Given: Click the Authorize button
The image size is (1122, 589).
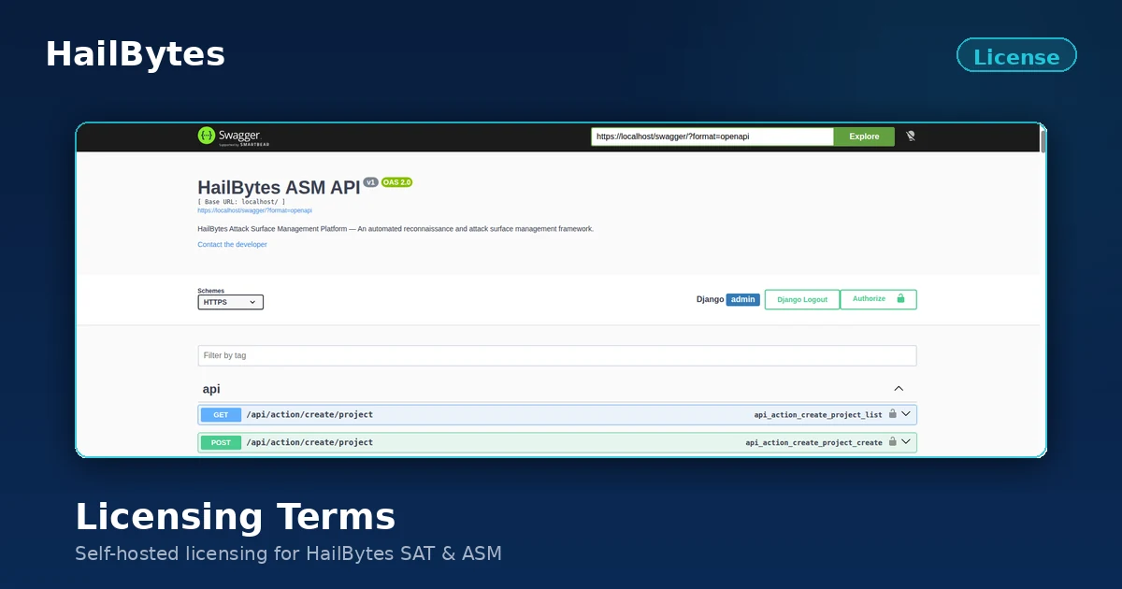Looking at the screenshot, I should coord(879,299).
